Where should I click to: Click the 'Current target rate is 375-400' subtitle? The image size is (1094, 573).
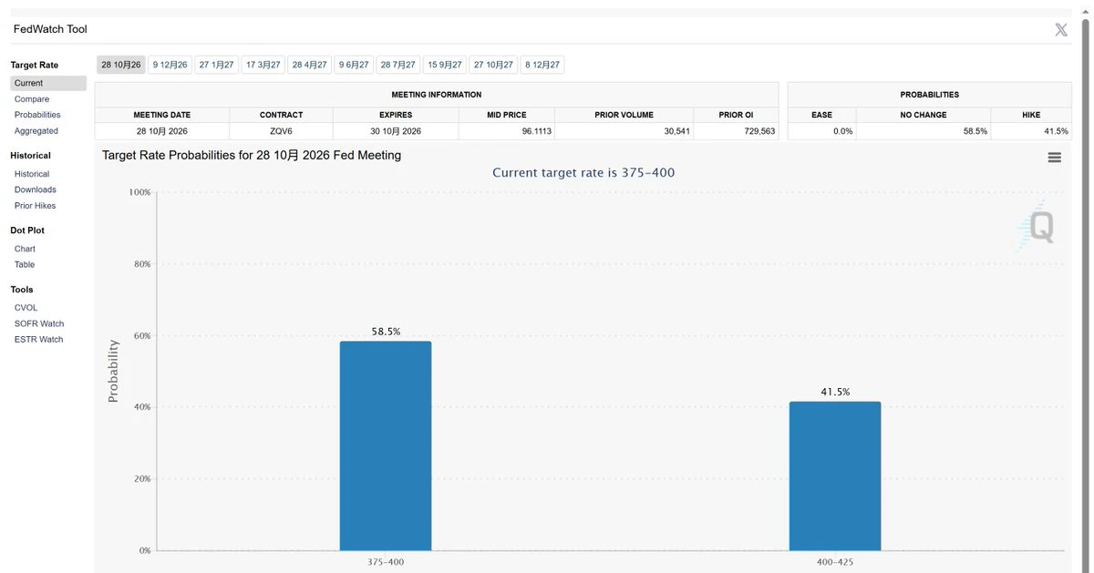583,172
